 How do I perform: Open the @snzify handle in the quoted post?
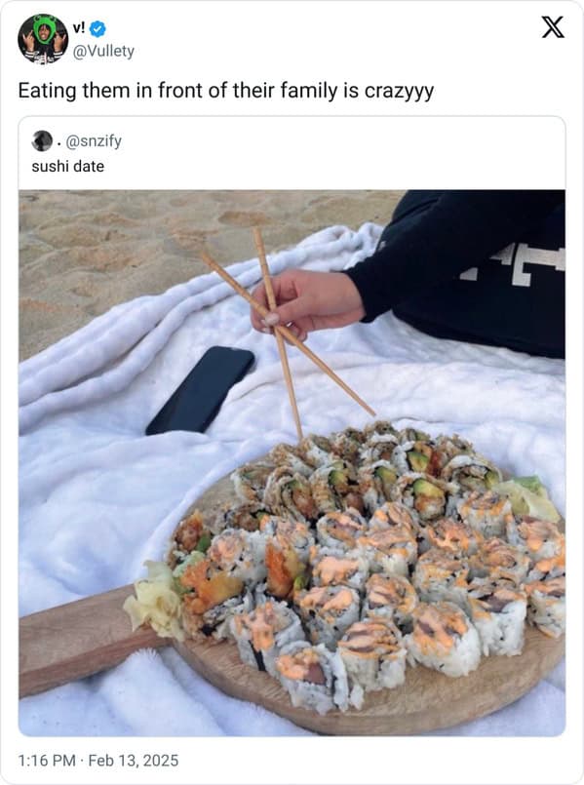coord(94,141)
